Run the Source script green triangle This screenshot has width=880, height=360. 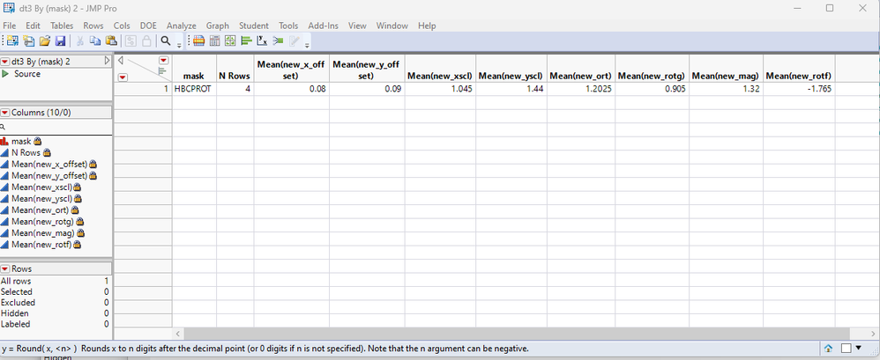5,74
